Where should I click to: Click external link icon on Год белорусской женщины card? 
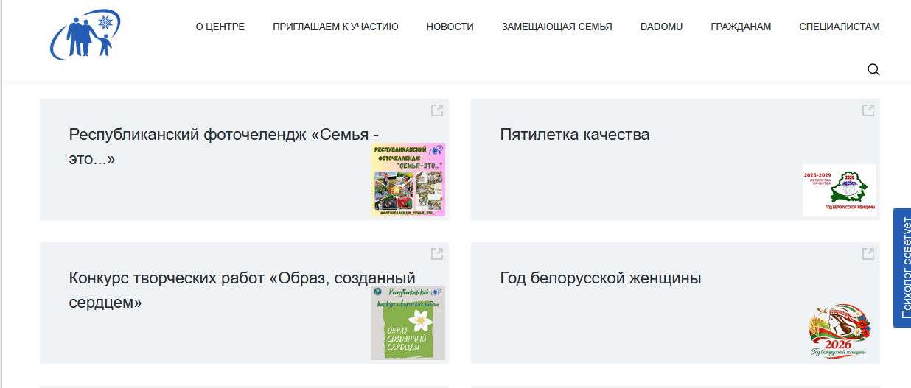click(868, 254)
